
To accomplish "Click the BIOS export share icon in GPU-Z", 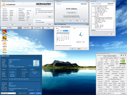I will click(x=120, y=66).
